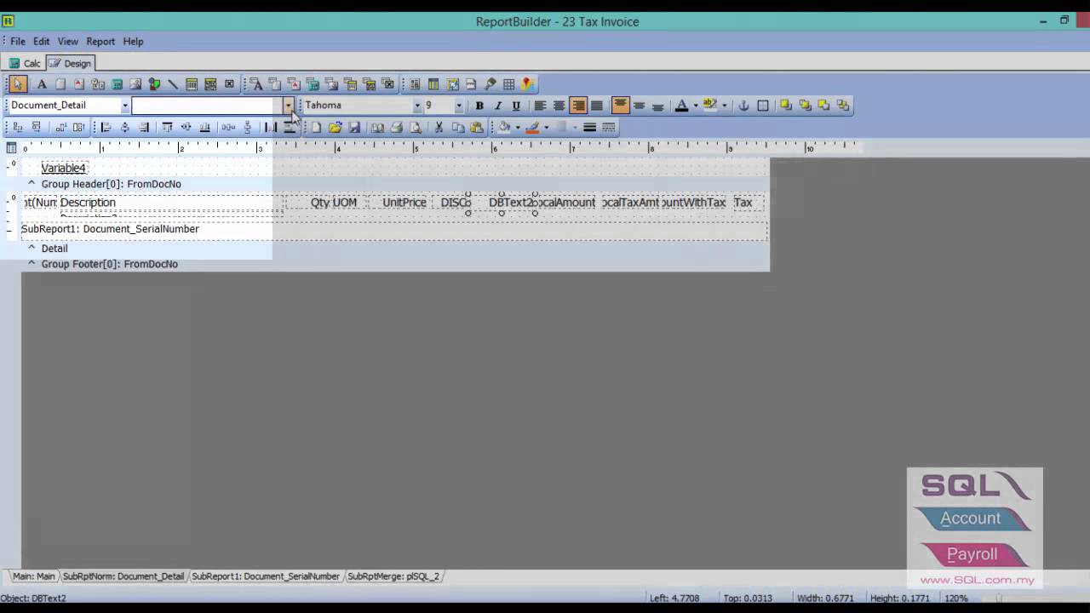Toggle center text alignment

(x=559, y=106)
